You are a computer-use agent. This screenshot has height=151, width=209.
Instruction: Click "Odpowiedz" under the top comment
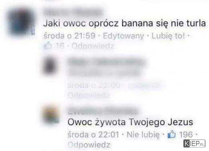(x=93, y=46)
